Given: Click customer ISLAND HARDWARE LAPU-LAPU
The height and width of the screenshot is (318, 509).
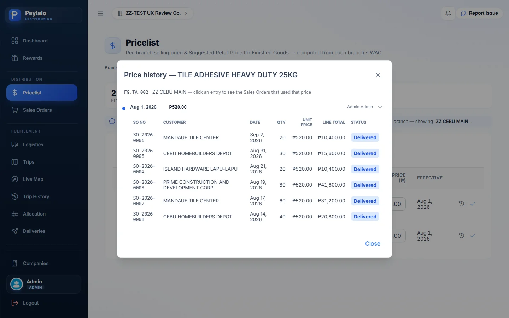Looking at the screenshot, I should pyautogui.click(x=200, y=169).
